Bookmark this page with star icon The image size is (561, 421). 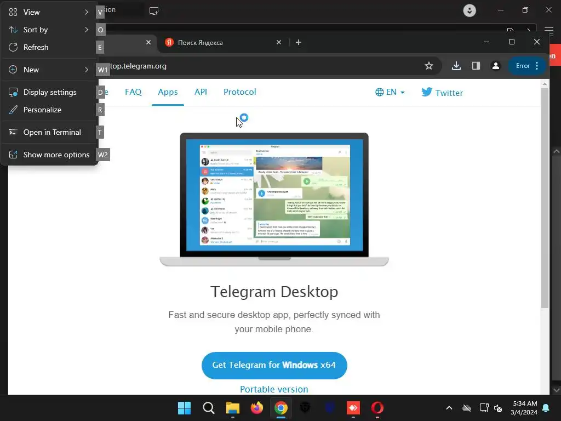coord(428,66)
